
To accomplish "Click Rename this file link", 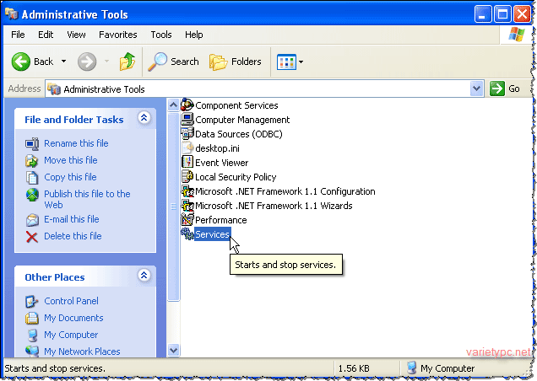I will [76, 143].
